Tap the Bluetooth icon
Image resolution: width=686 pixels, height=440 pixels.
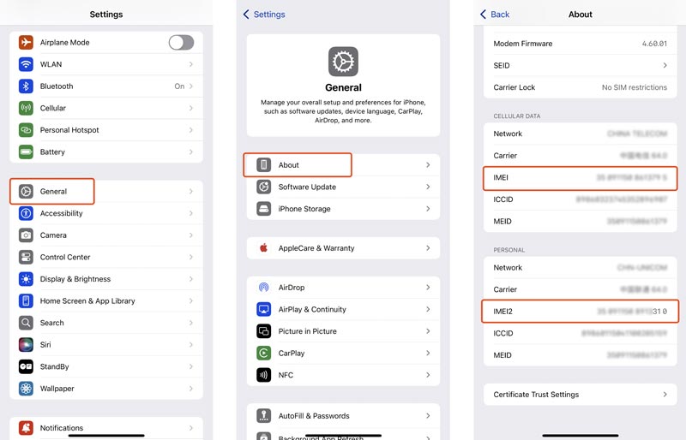(26, 86)
